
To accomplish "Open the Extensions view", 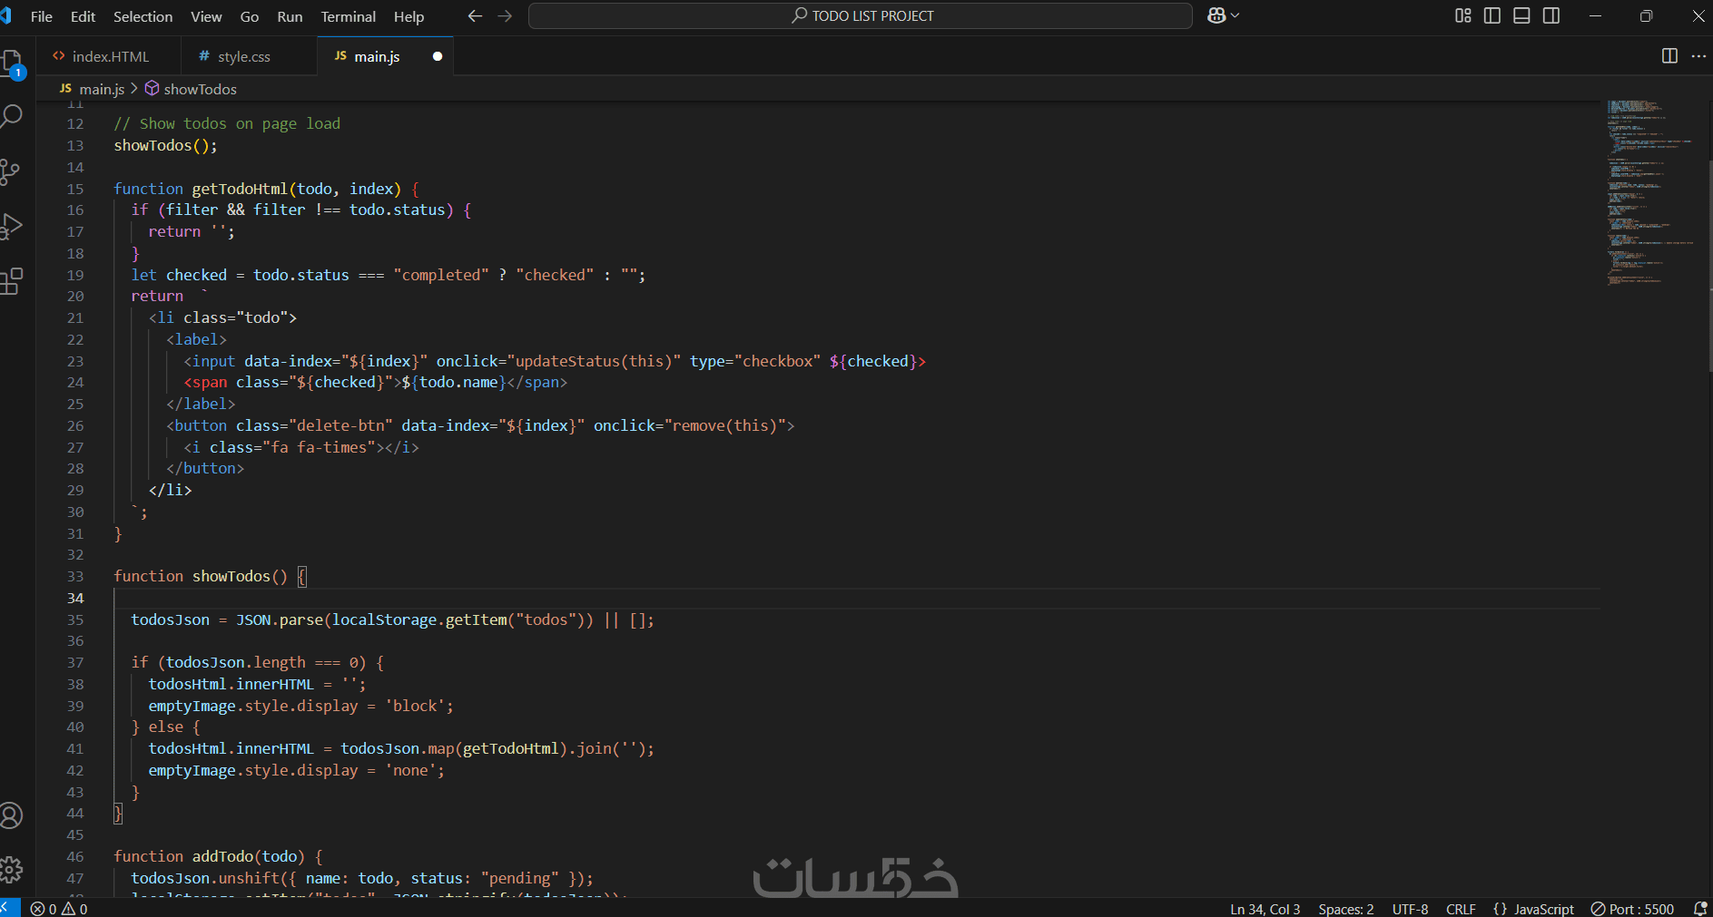I will 11,281.
